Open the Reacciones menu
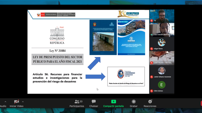 (150, 104)
